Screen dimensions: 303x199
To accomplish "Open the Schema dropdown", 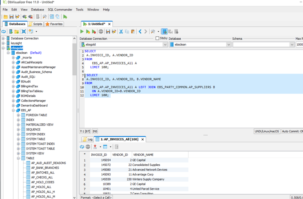I will click(x=292, y=45).
